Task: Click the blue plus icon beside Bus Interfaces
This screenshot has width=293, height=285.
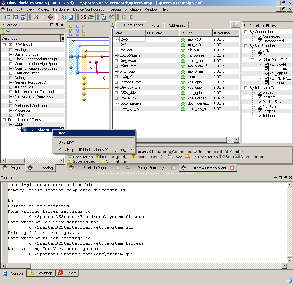Action: click(113, 26)
